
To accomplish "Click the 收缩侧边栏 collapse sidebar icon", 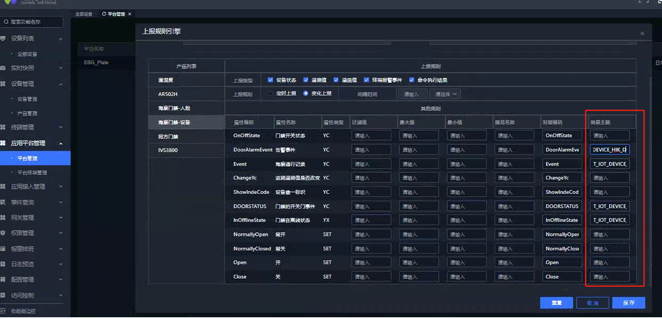I will coord(3,311).
